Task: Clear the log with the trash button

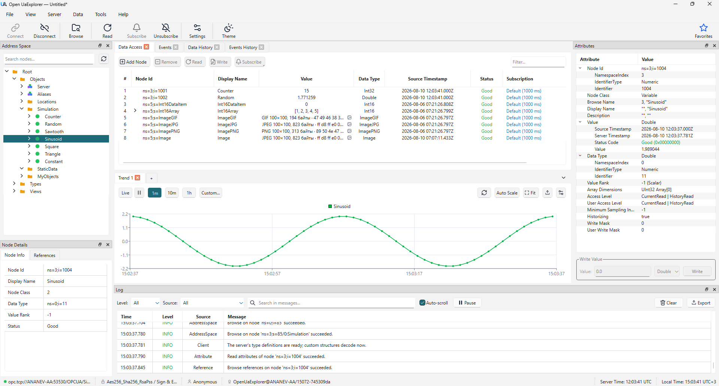Action: coord(669,303)
